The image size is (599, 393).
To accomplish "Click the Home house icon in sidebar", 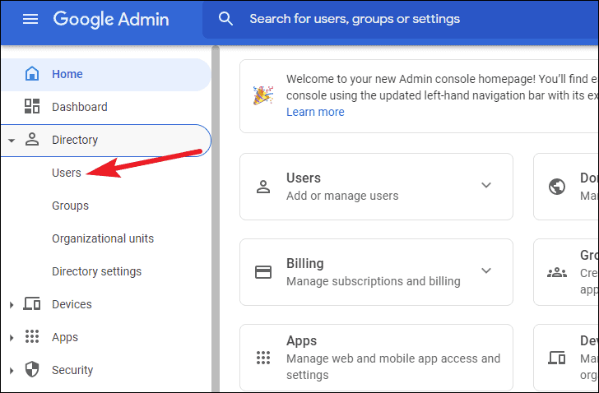I will [32, 74].
